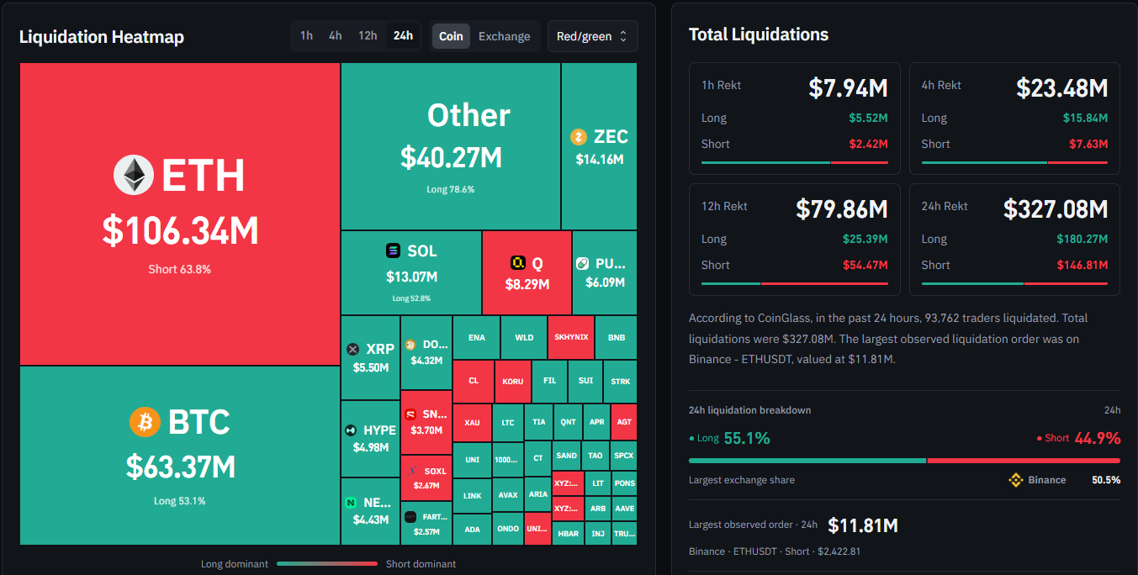Click the Bitcoin logo in the BTC tile

(145, 422)
